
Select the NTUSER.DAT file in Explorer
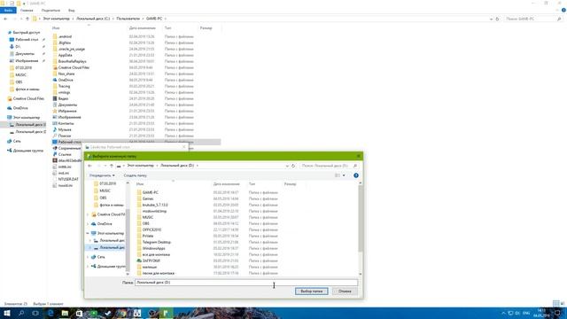pos(68,179)
